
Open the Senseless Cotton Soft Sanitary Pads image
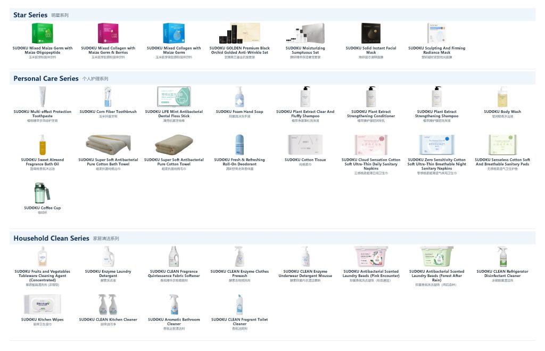[502, 145]
